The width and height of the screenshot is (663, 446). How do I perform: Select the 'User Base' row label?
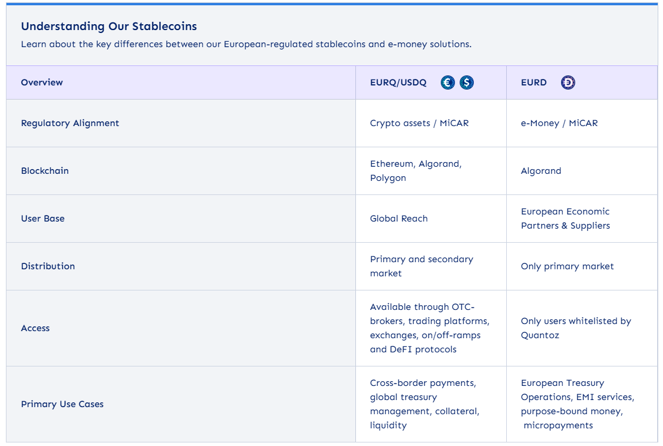[42, 219]
